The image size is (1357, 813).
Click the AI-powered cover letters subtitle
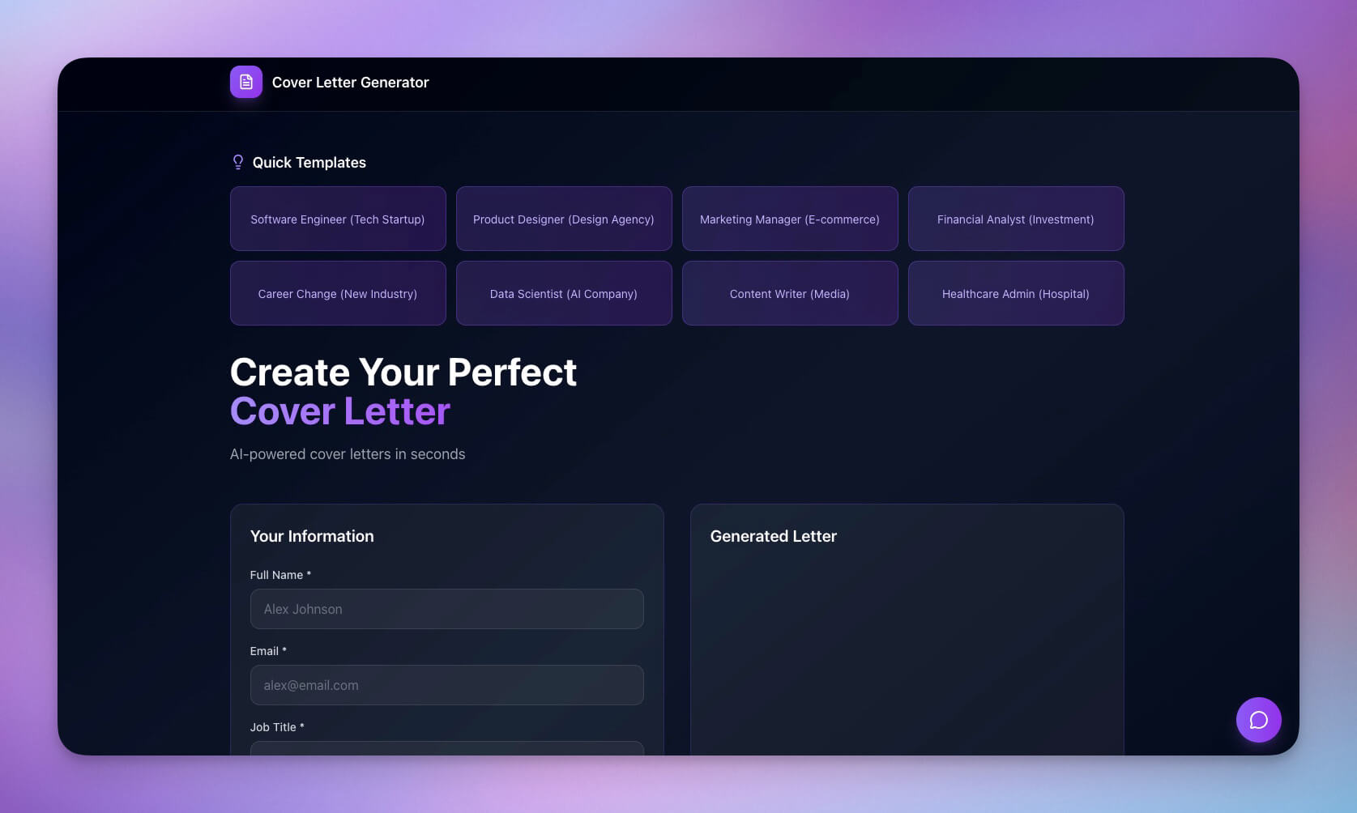(348, 454)
